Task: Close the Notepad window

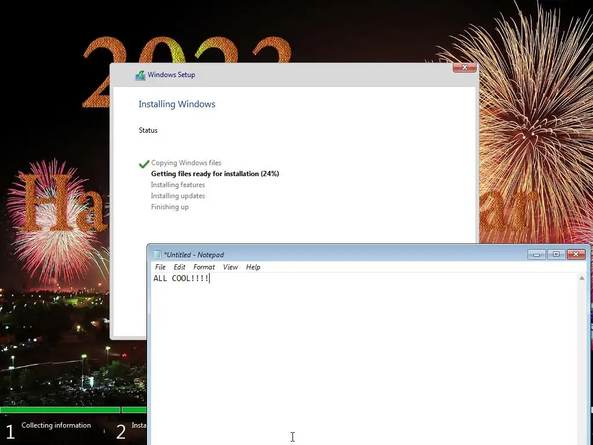Action: coord(576,254)
